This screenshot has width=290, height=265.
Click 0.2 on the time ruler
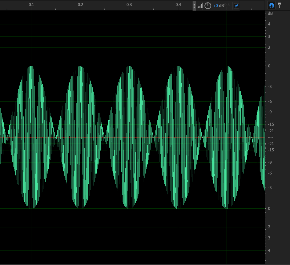pos(80,5)
